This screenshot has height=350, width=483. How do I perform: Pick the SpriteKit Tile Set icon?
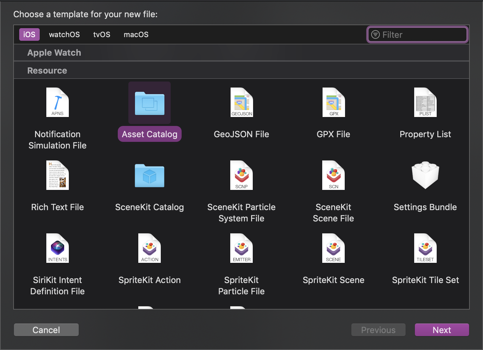[425, 248]
